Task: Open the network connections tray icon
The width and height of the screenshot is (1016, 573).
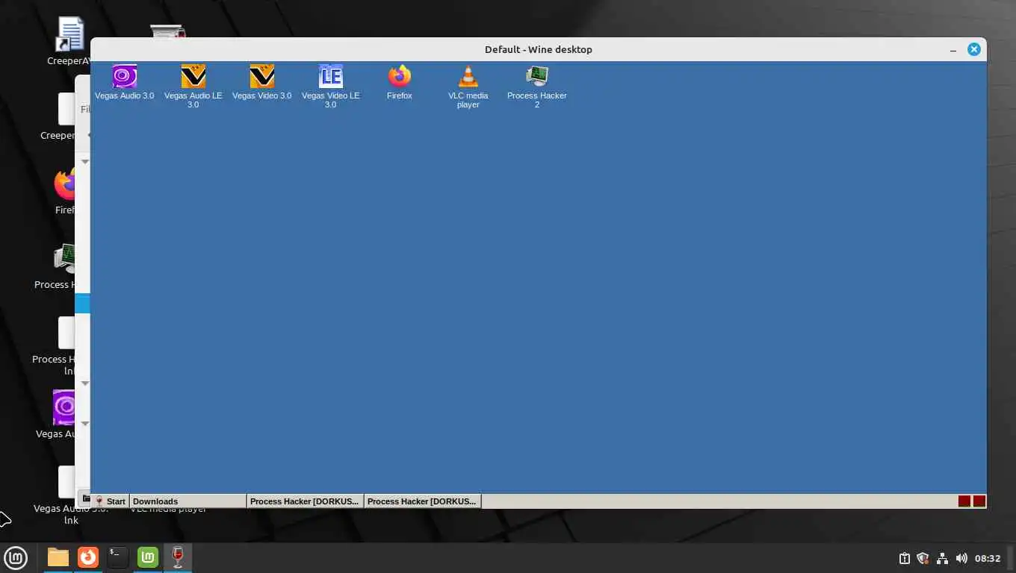Action: click(x=942, y=558)
